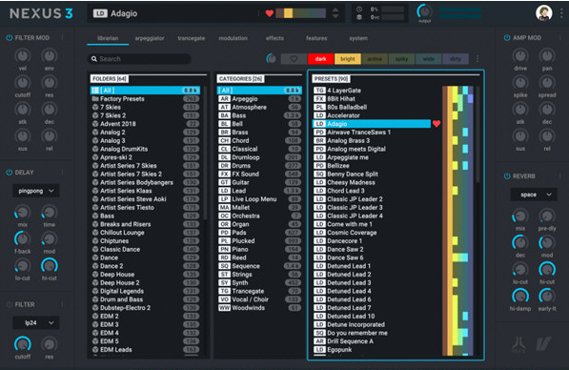Turn the delay f-back knob
Viewport: 569px width, 370px height.
(22, 238)
